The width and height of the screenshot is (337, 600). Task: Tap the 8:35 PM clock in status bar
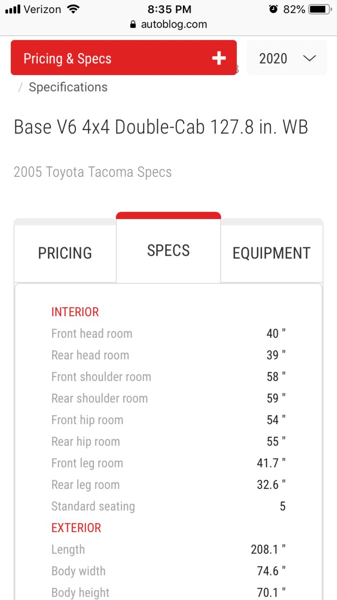pos(168,9)
